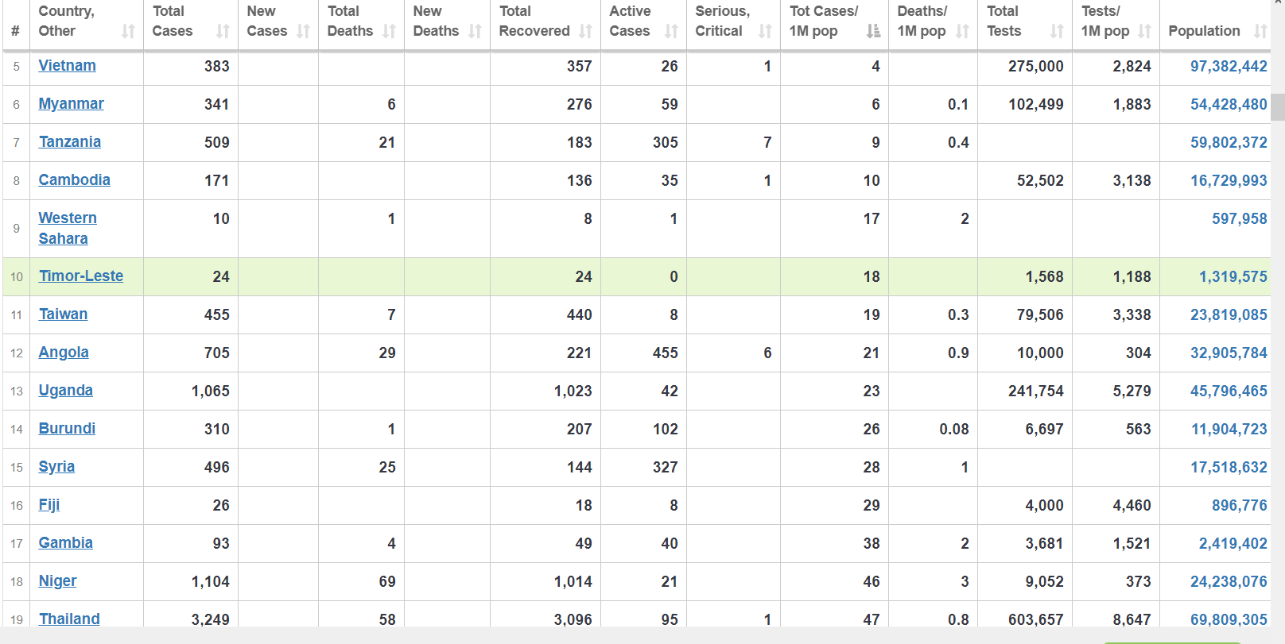Open the Vietnam country link

[68, 66]
